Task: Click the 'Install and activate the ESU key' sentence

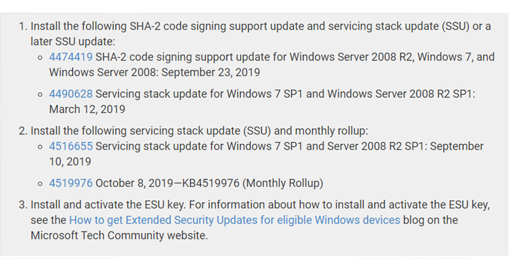Action: click(108, 205)
